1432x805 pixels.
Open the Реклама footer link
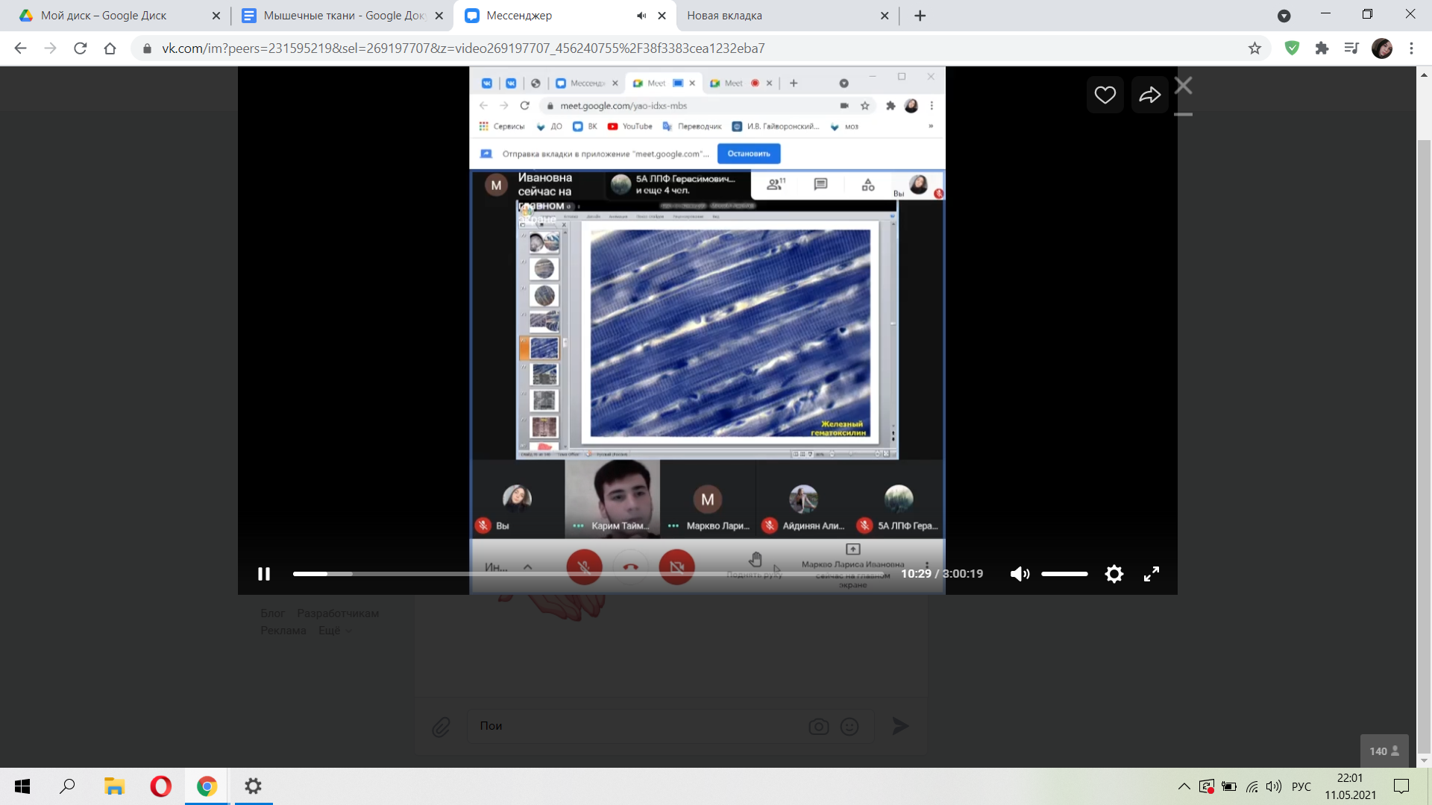[283, 631]
